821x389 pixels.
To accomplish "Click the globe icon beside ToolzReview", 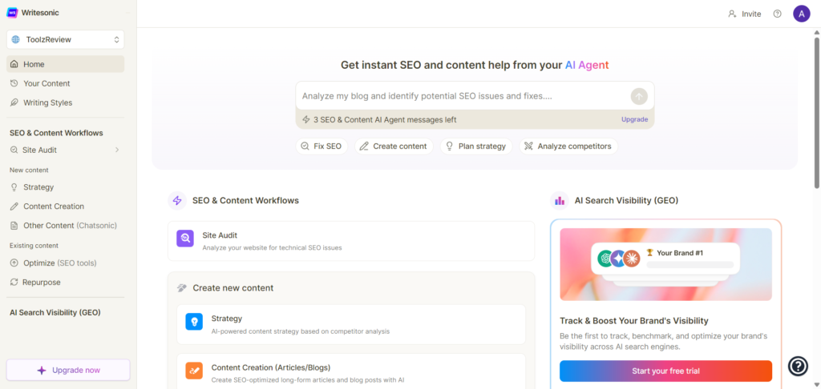I will click(16, 40).
